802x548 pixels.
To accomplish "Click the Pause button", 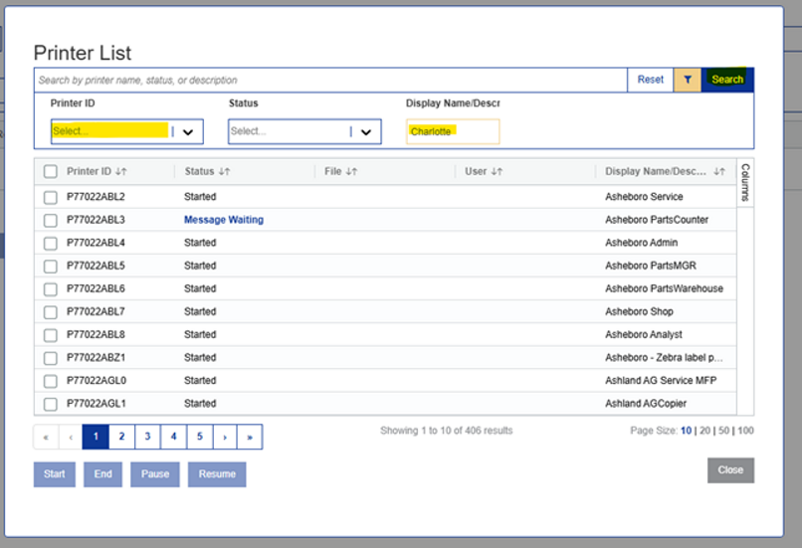I will point(155,474).
